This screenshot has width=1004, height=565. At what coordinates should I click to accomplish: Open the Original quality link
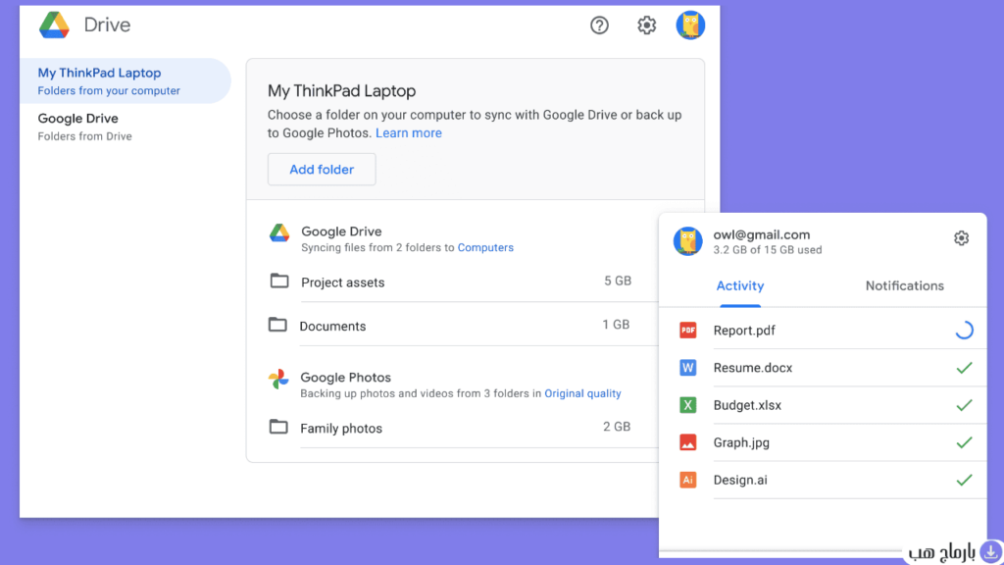tap(582, 393)
